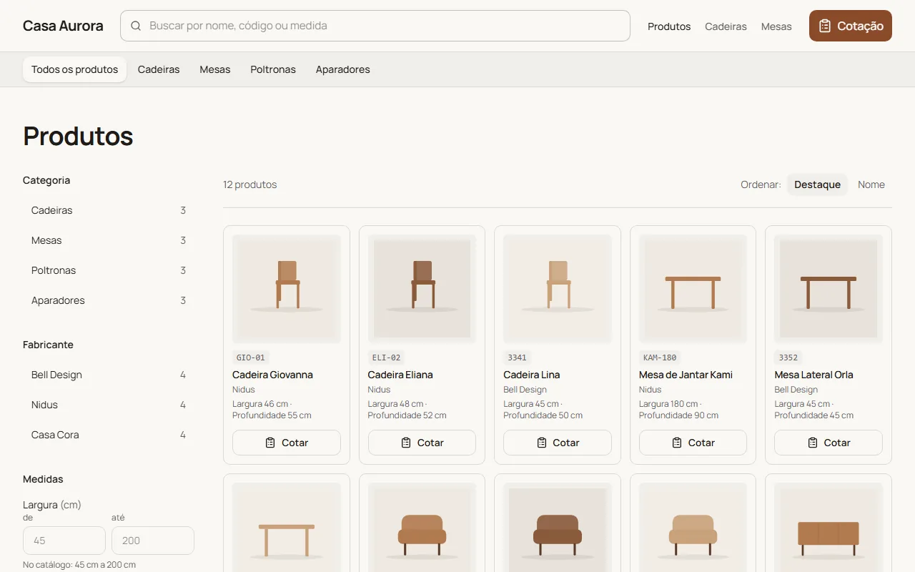Viewport: 915px width, 572px height.
Task: Open the Cadeira Giovanna title link
Action: pos(272,375)
